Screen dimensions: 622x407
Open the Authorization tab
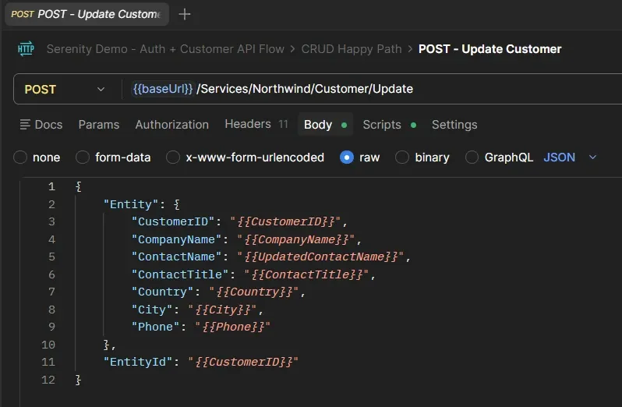pyautogui.click(x=171, y=125)
